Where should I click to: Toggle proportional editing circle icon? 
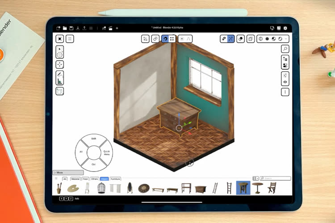(182, 39)
